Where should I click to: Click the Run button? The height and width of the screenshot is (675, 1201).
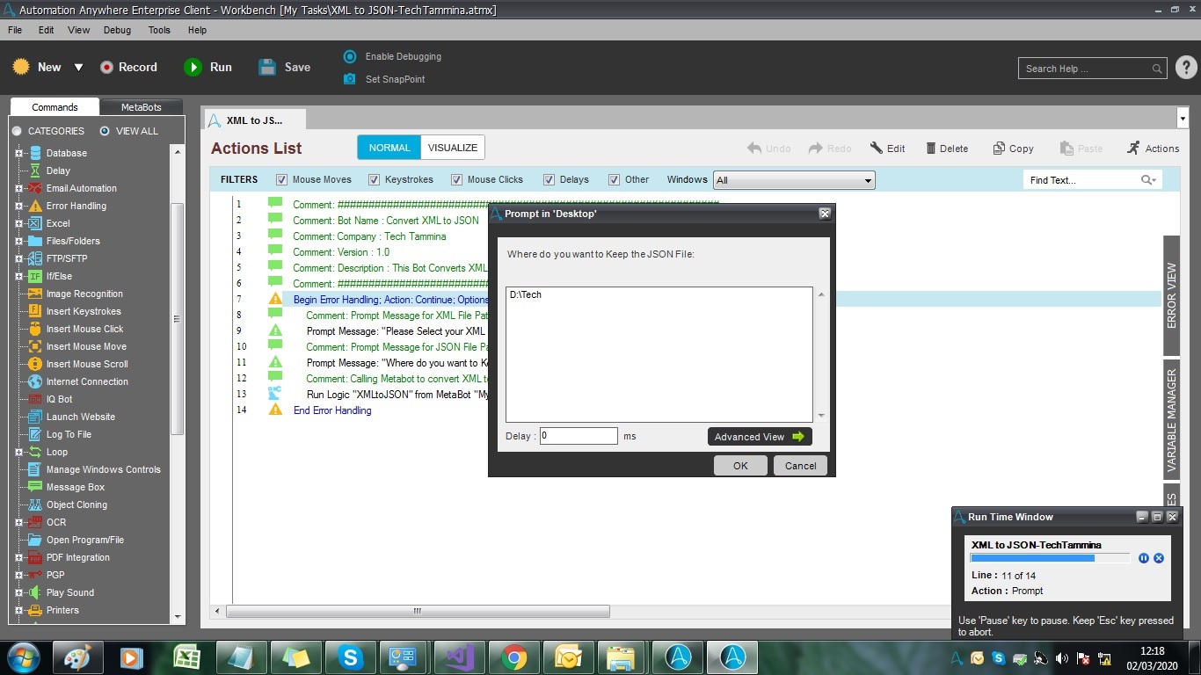(x=208, y=67)
